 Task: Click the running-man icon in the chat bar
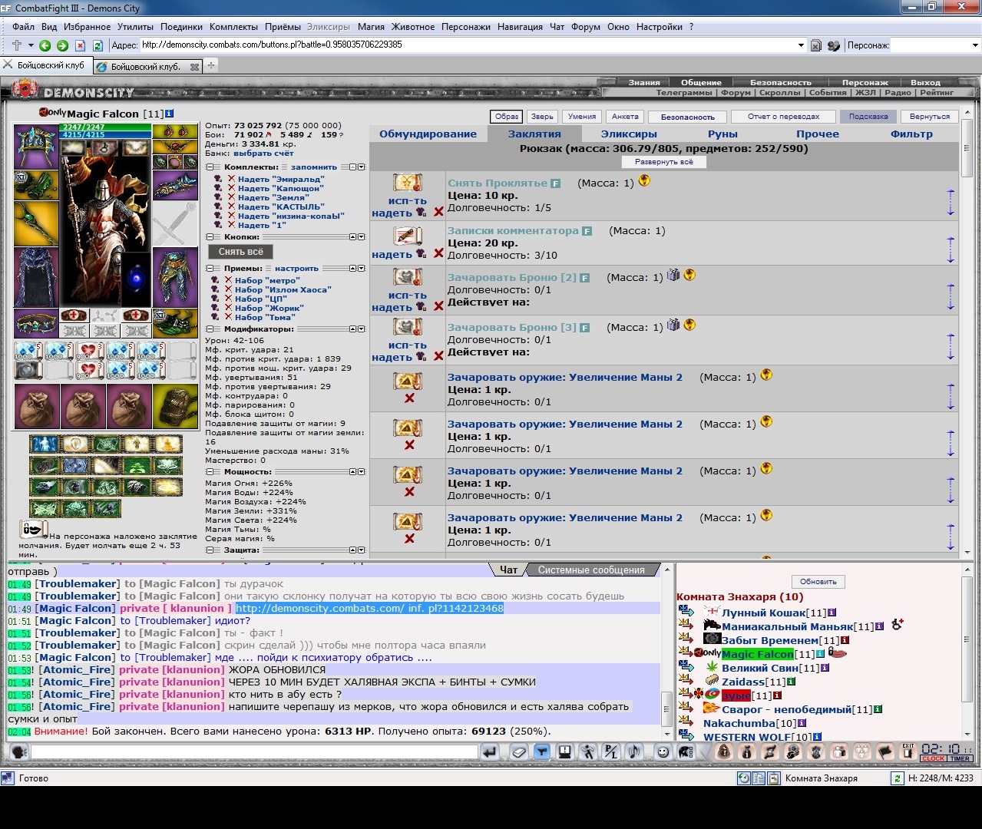pyautogui.click(x=588, y=752)
